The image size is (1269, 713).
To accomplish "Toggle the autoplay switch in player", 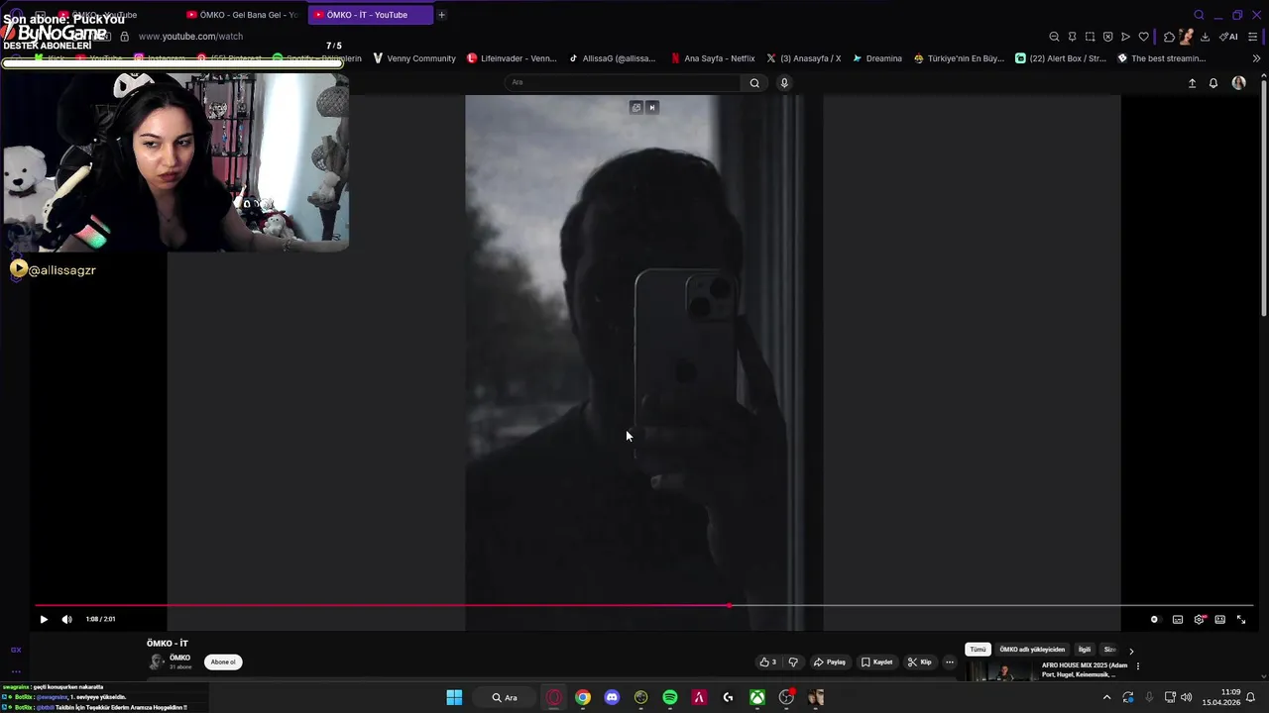I will [1154, 619].
